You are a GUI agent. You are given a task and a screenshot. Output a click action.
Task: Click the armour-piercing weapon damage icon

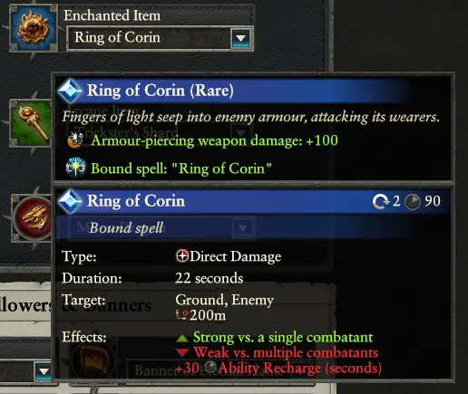[x=75, y=140]
